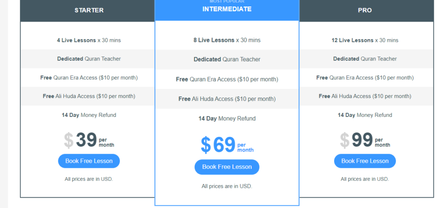Click the blue $69 per month price
Image resolution: width=442 pixels, height=208 pixels.
[227, 145]
